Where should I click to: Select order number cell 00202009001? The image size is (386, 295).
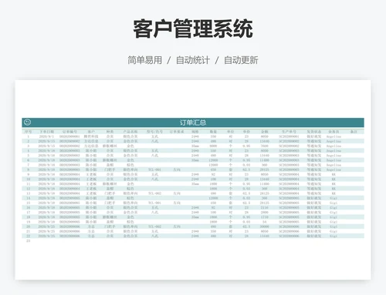coord(69,136)
